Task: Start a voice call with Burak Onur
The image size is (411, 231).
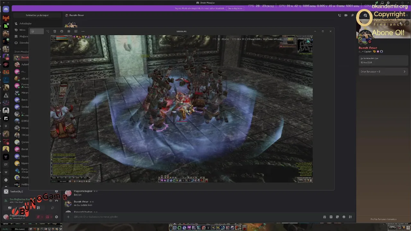Action: (339, 15)
